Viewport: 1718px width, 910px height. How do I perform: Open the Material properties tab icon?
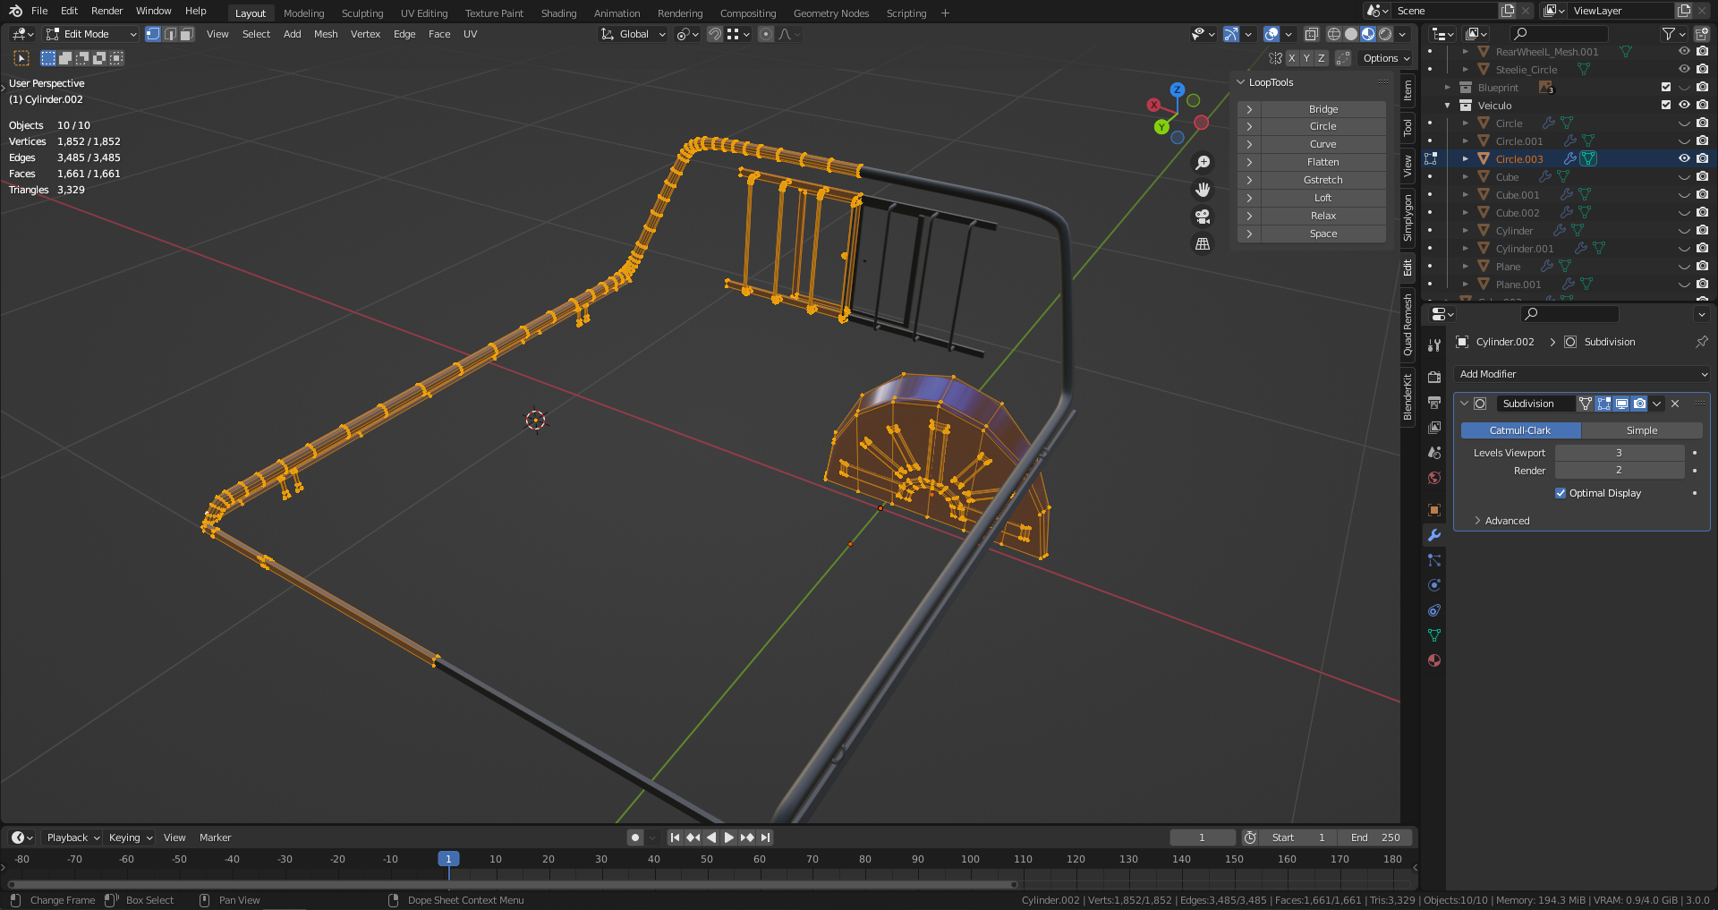coord(1434,660)
